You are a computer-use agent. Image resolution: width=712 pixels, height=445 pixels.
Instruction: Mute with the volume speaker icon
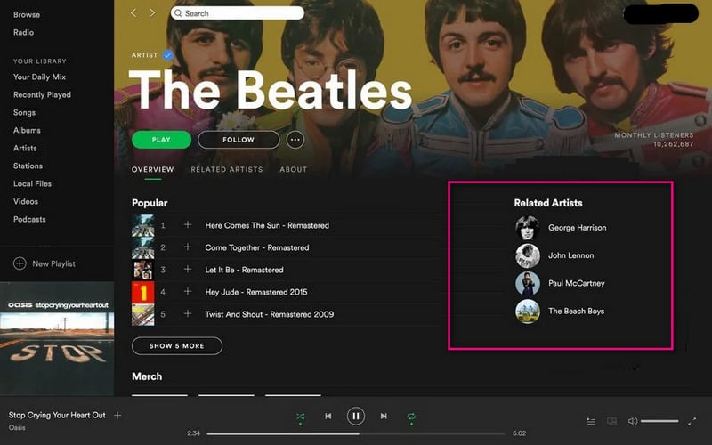click(633, 421)
